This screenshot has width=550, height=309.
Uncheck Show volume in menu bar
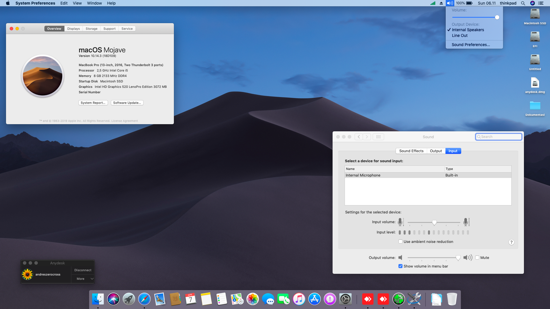click(x=400, y=266)
